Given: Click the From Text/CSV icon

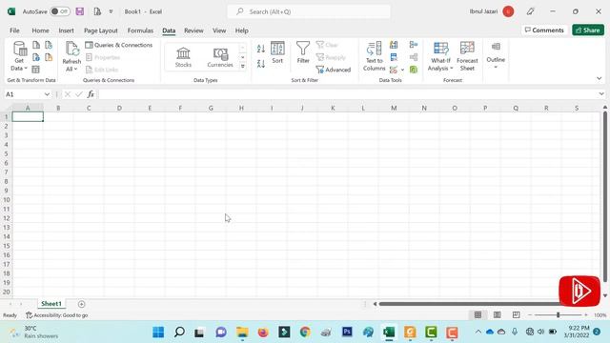Looking at the screenshot, I should (36, 45).
